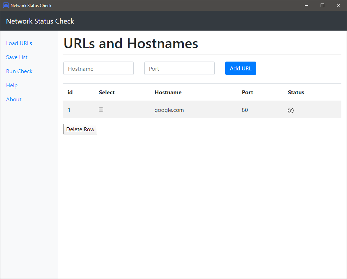
Task: Select the google.com hostname cell
Action: [x=169, y=110]
